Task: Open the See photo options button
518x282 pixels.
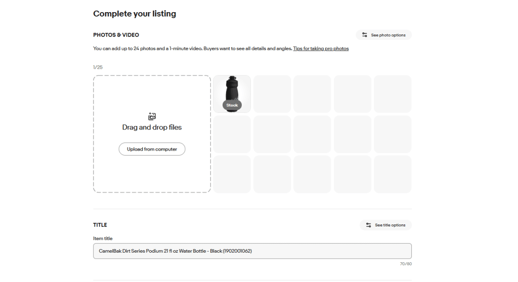Action: point(383,35)
